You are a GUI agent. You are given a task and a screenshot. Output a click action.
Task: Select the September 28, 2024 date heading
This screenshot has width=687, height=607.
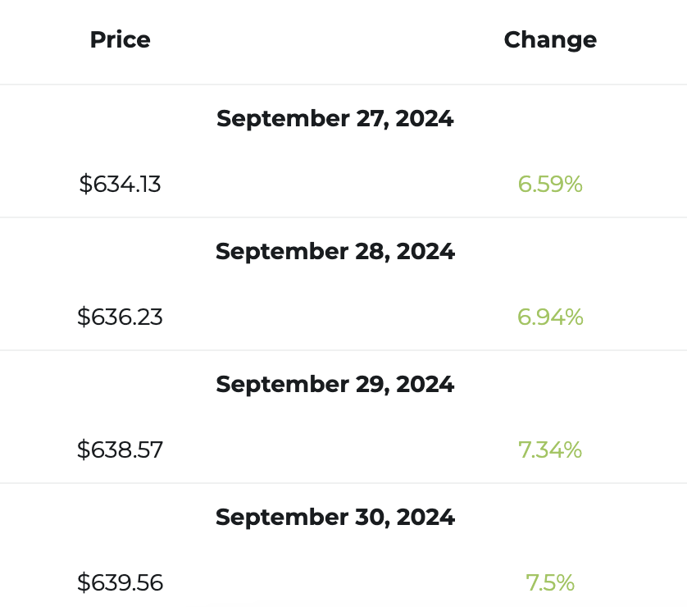tap(335, 252)
